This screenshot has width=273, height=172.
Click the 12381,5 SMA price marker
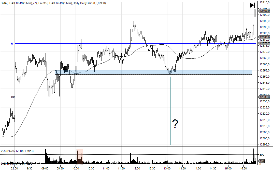[265, 37]
